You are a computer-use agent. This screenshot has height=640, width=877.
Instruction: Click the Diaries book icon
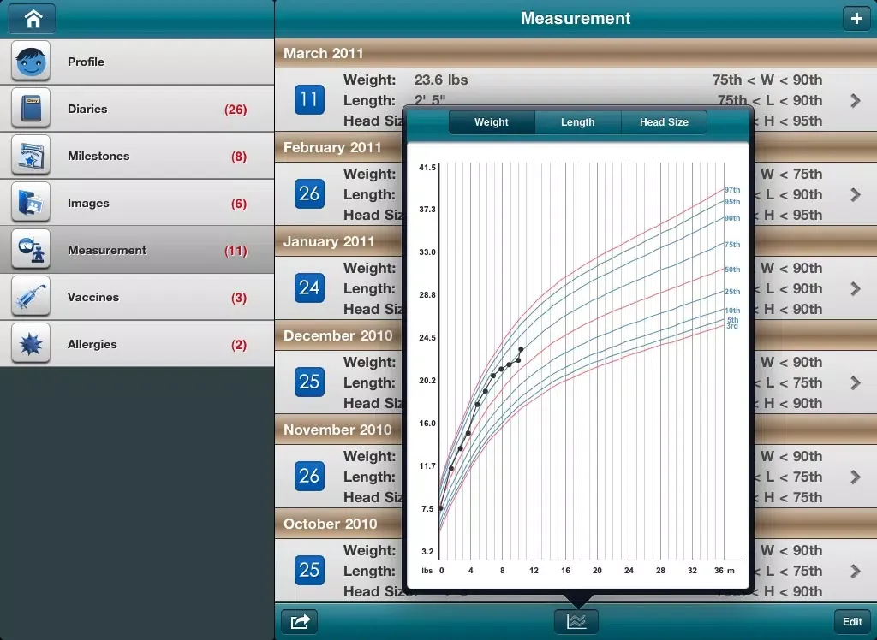point(31,109)
